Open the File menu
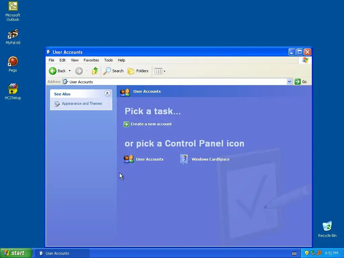344x258 pixels. point(51,60)
